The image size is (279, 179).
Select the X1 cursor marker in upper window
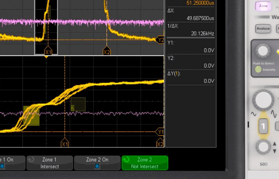click(48, 51)
